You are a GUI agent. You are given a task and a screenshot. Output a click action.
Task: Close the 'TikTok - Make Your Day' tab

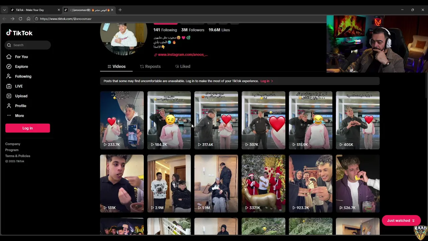click(x=59, y=10)
